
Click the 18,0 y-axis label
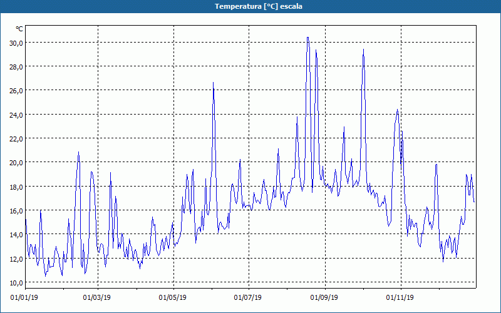tap(16, 187)
